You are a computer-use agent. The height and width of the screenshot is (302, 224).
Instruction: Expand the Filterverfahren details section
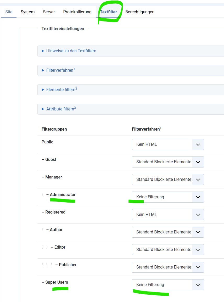[60, 70]
